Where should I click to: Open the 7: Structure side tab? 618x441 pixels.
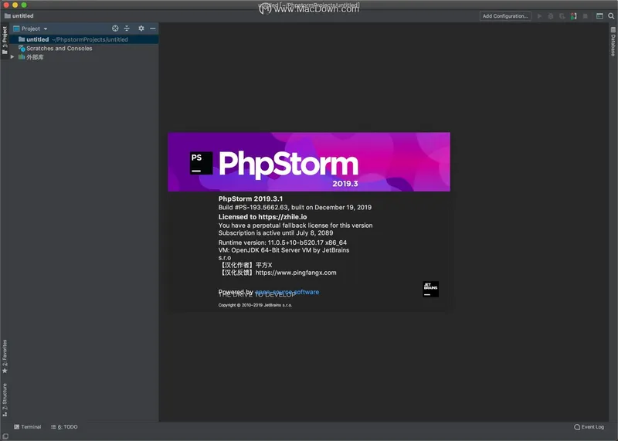(5, 399)
